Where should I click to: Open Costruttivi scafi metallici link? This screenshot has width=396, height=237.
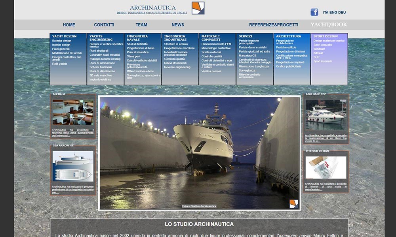(105, 55)
